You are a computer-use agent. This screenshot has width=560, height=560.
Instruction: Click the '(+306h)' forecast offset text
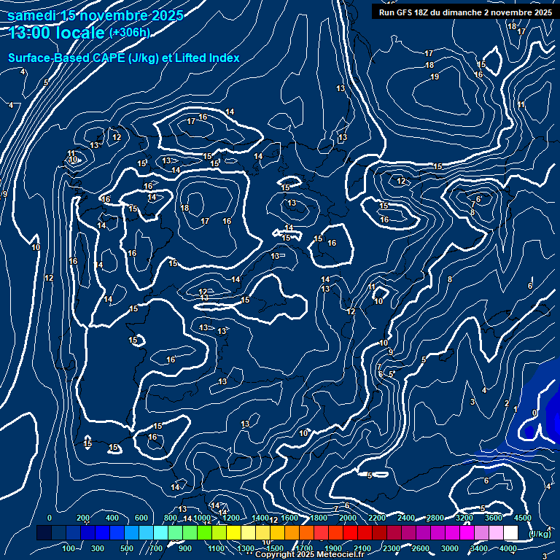pyautogui.click(x=130, y=33)
